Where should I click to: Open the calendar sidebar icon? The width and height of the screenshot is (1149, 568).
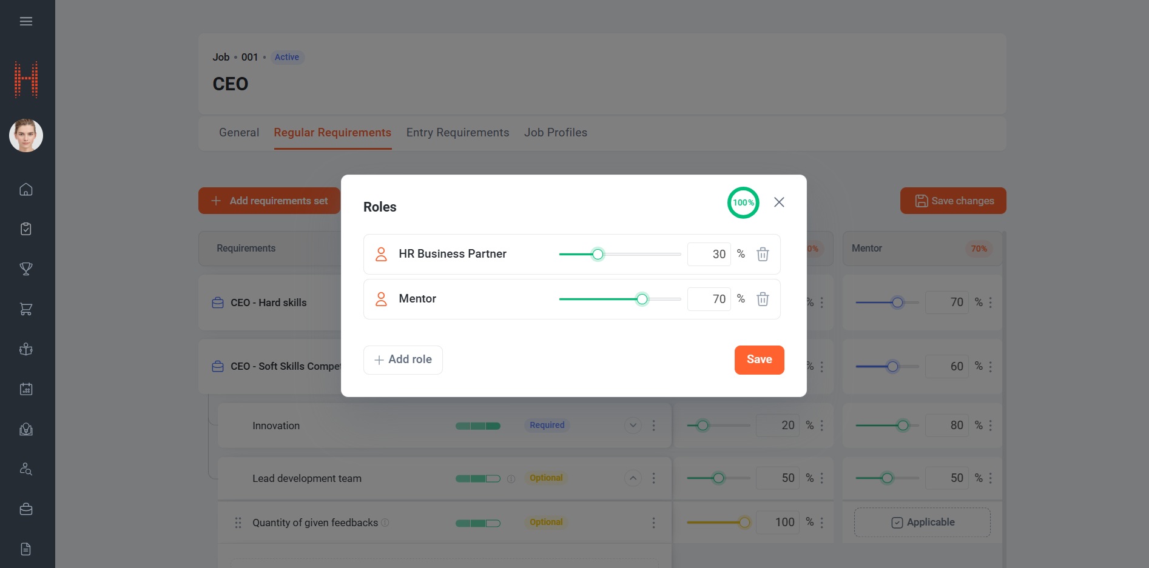tap(26, 389)
